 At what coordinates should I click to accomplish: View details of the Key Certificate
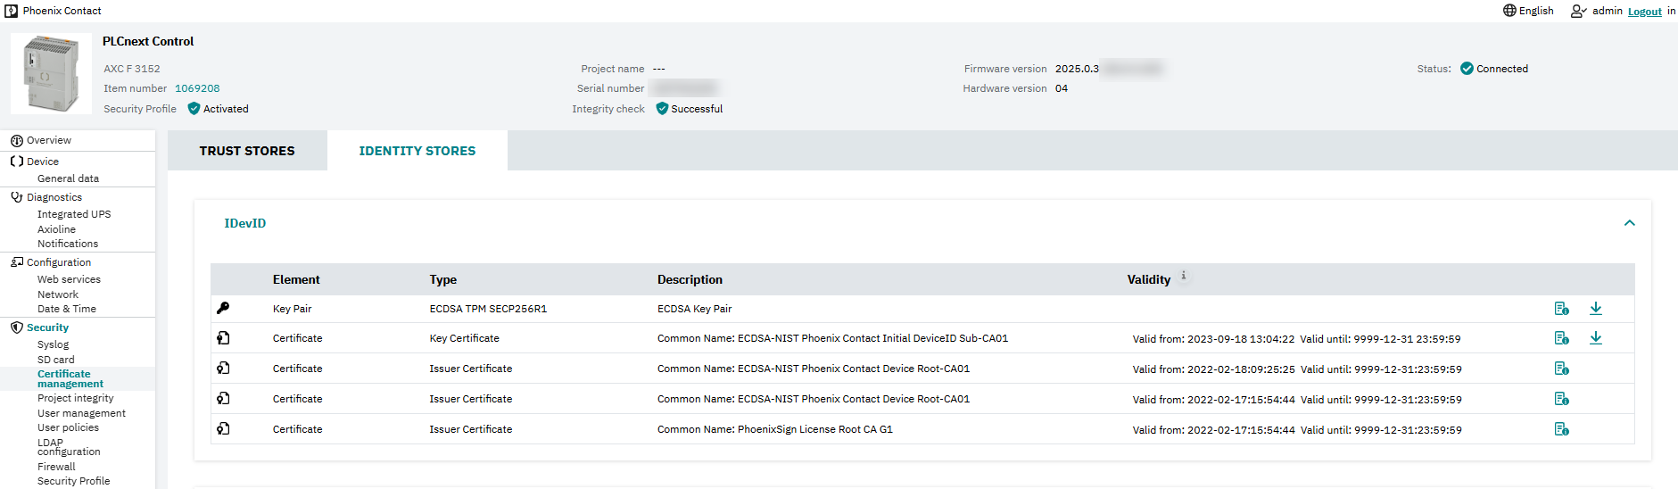click(x=1561, y=338)
